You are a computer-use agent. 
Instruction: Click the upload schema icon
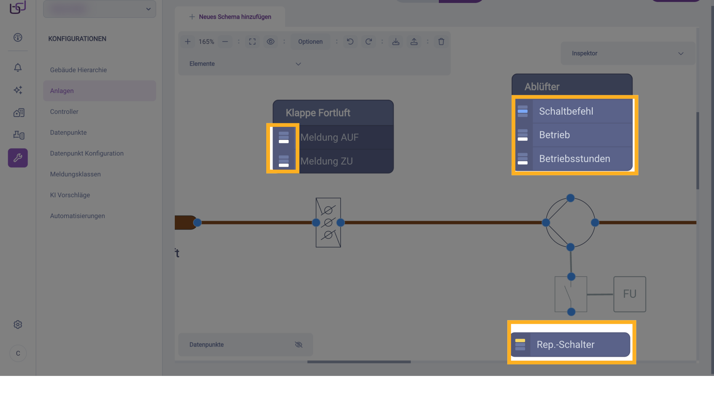[x=414, y=42]
